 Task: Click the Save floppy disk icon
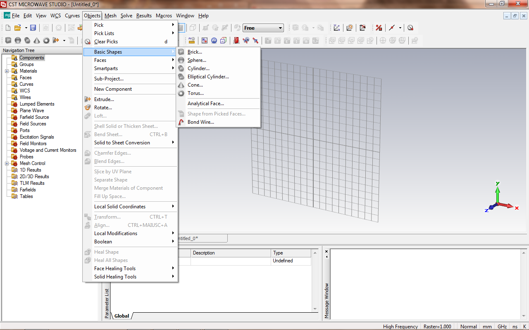pyautogui.click(x=33, y=28)
